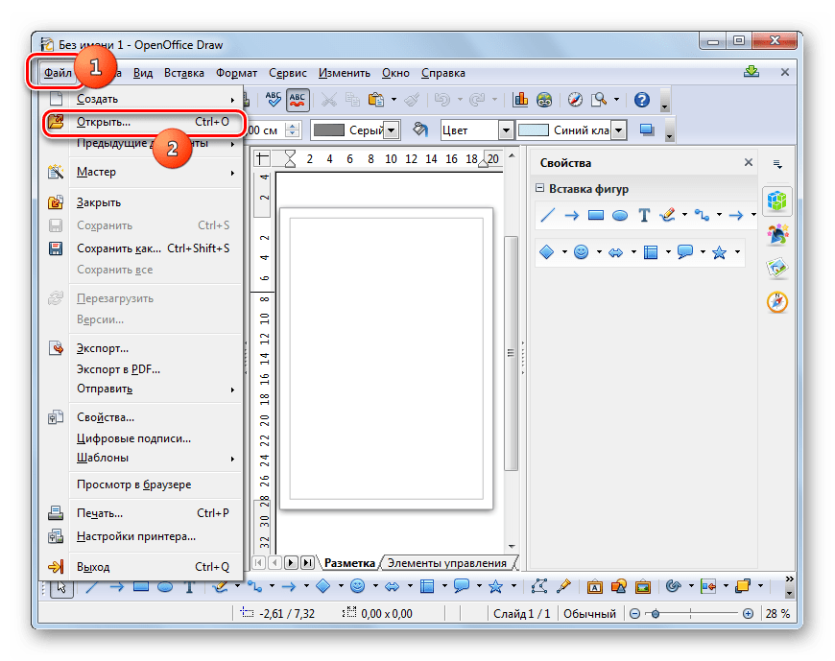Choose 'Экспорт в PDF...' menu entry
Image resolution: width=835 pixels, height=661 pixels.
pyautogui.click(x=118, y=368)
